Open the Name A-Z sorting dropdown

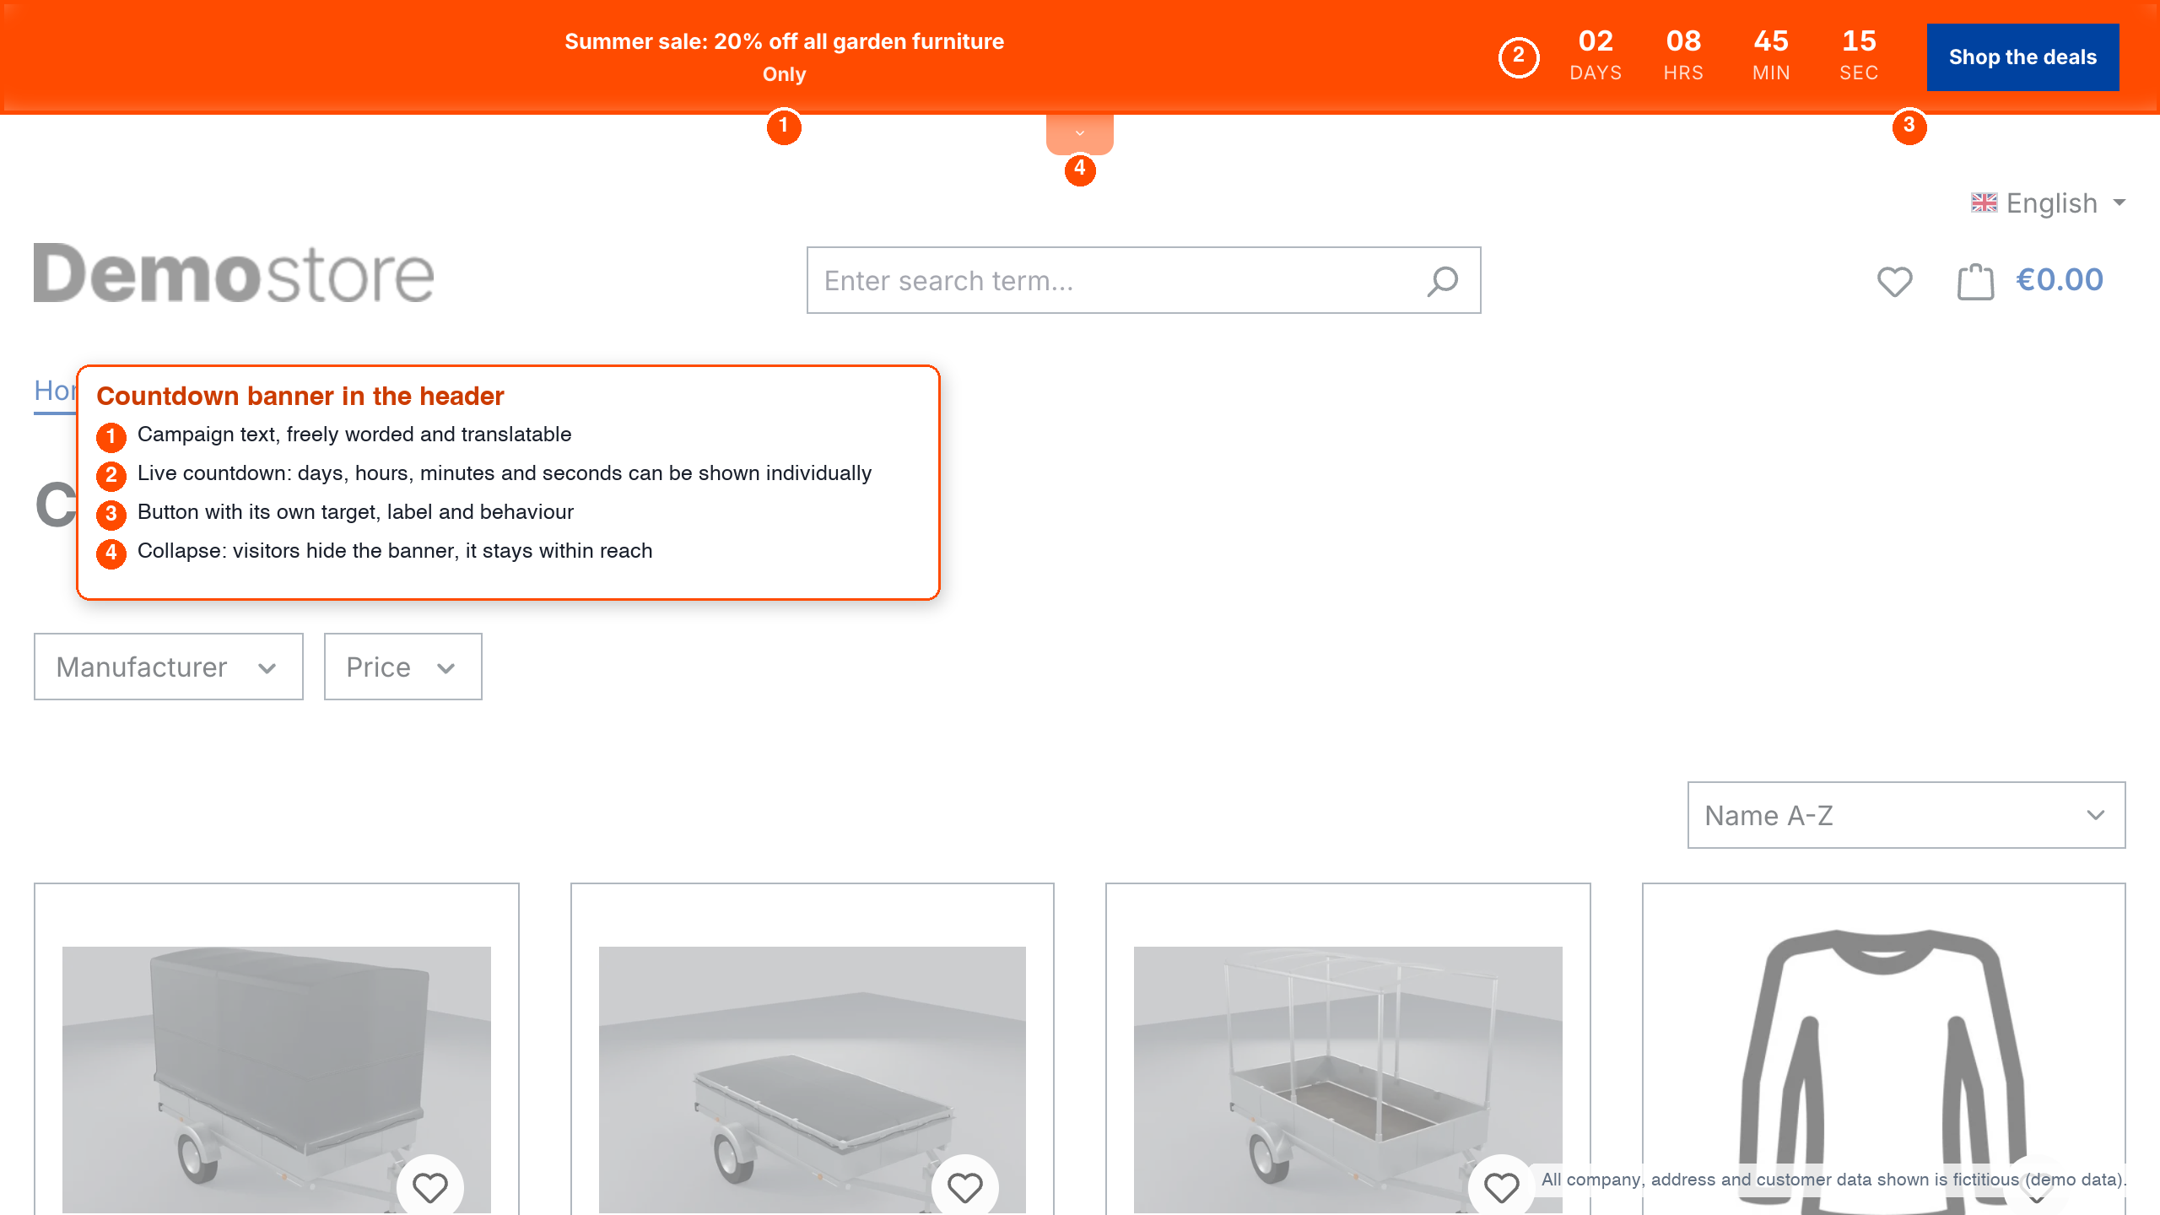point(1906,815)
